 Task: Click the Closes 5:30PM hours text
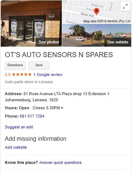coord(46,108)
